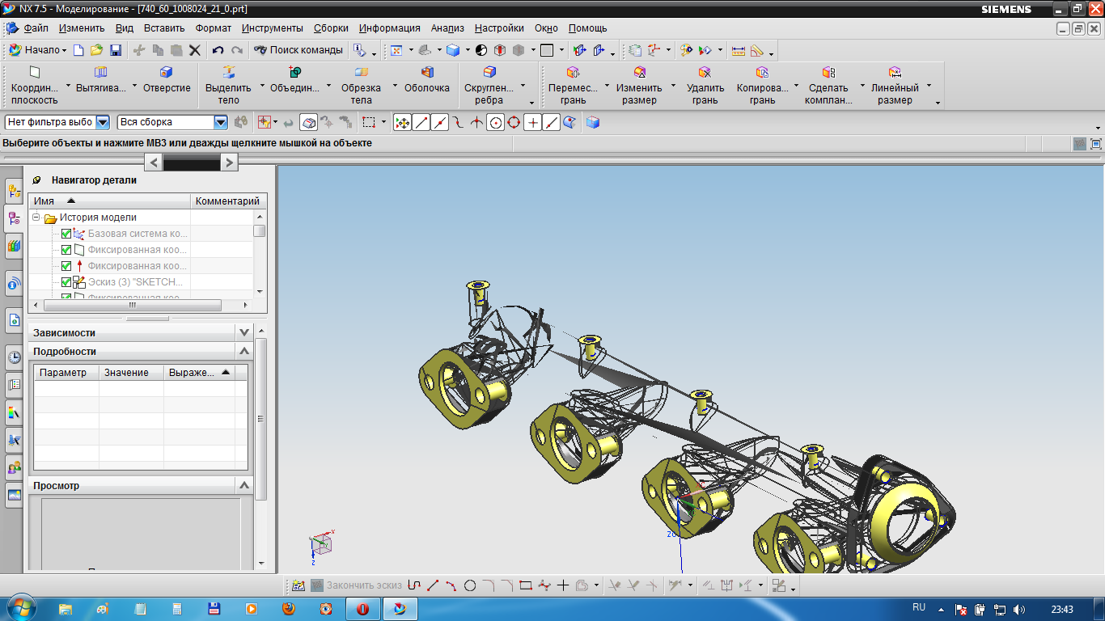
Task: Uncheck the first Фиксированная коо... feature
Action: click(x=66, y=250)
